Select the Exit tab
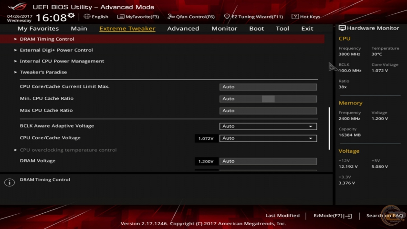Screen dimensions: 407x229 (307, 28)
